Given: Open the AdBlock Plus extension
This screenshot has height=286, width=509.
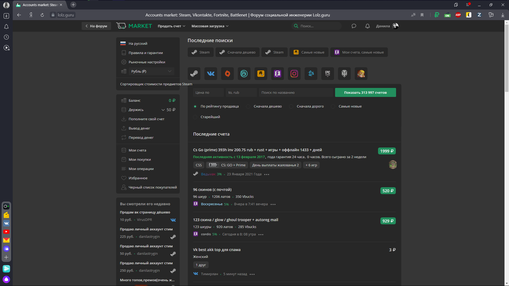Looking at the screenshot, I should [x=458, y=15].
